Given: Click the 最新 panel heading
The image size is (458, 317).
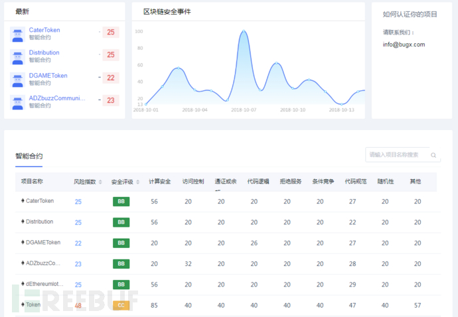Looking at the screenshot, I should (22, 12).
